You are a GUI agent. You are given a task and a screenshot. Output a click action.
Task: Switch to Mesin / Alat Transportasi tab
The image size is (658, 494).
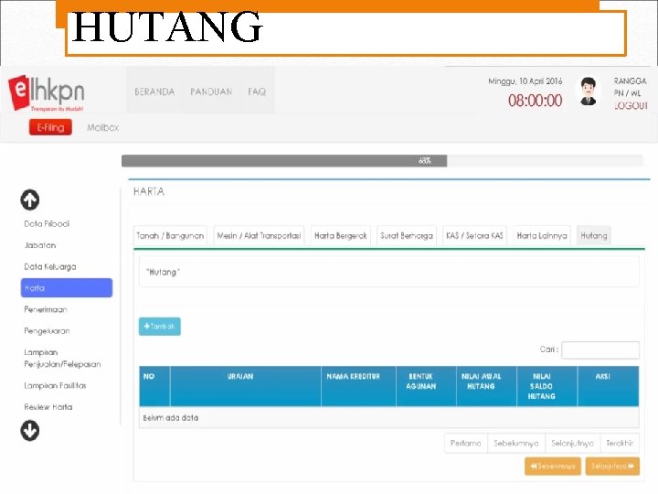tap(259, 236)
